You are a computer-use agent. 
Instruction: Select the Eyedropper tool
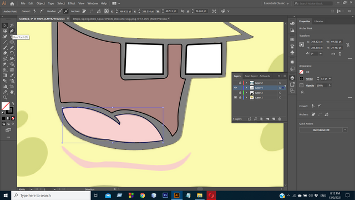[x=12, y=76]
